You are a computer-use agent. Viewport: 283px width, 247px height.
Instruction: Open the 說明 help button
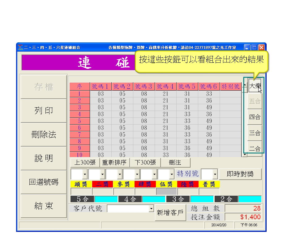coord(44,158)
